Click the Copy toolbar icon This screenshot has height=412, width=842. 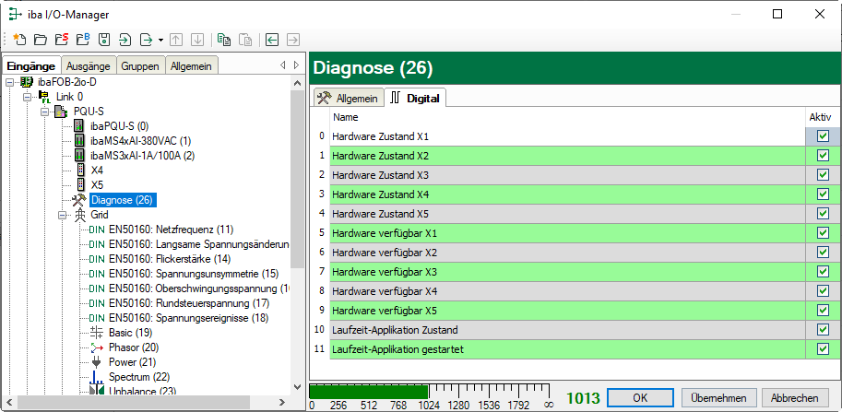[224, 40]
